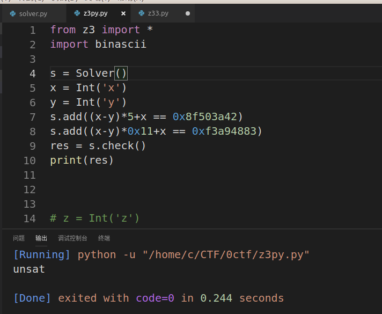Click line number 4 in the gutter
Viewport: 382px width, 314px height.
coord(33,74)
